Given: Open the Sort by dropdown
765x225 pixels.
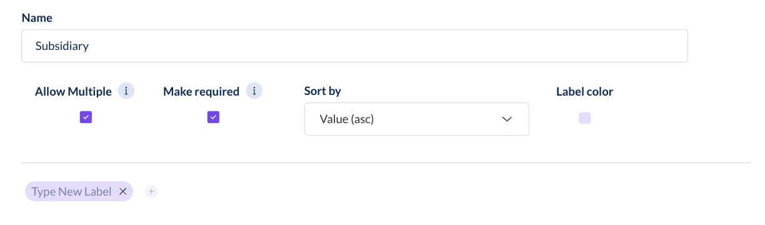Looking at the screenshot, I should tap(417, 119).
